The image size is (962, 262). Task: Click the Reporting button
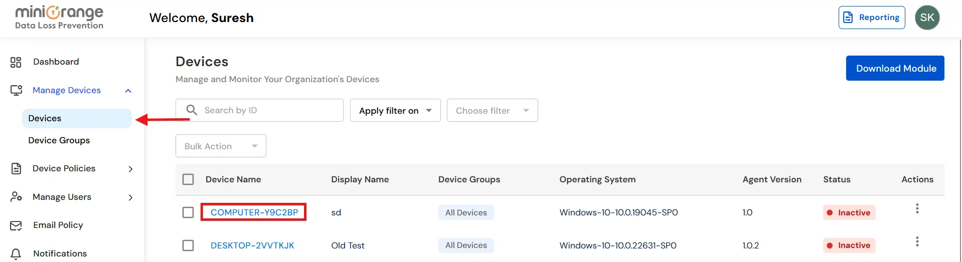872,18
